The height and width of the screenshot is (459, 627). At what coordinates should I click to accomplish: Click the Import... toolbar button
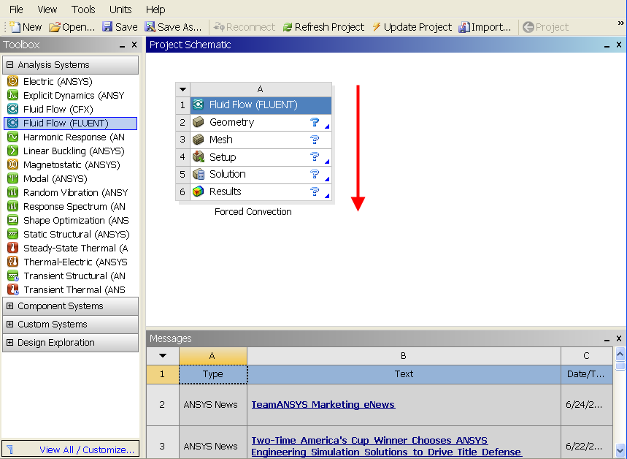(485, 27)
